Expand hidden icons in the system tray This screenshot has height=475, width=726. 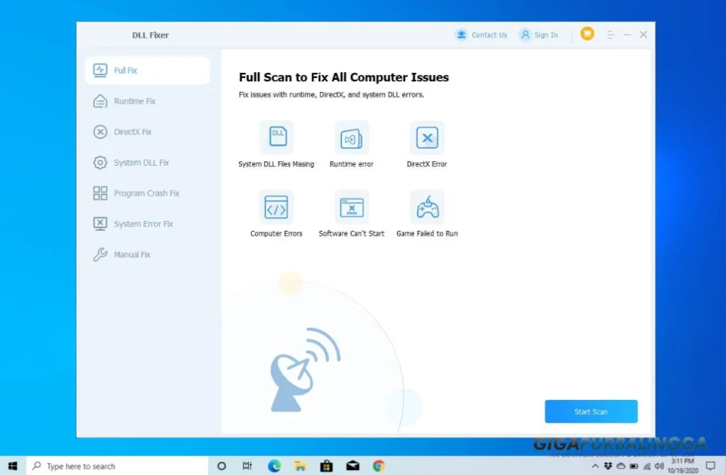pos(596,466)
